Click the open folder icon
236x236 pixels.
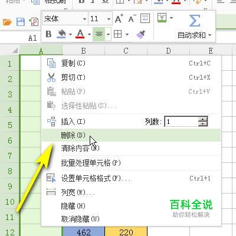coord(8,22)
